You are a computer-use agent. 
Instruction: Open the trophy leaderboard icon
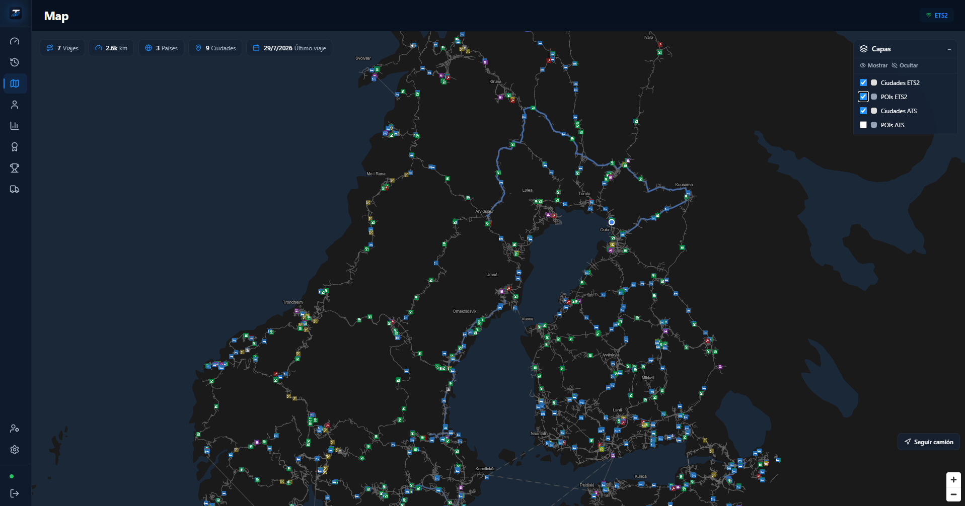tap(15, 168)
